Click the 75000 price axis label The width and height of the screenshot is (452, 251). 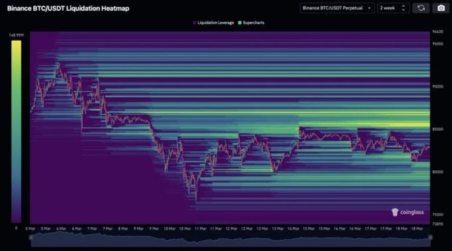coord(437,214)
